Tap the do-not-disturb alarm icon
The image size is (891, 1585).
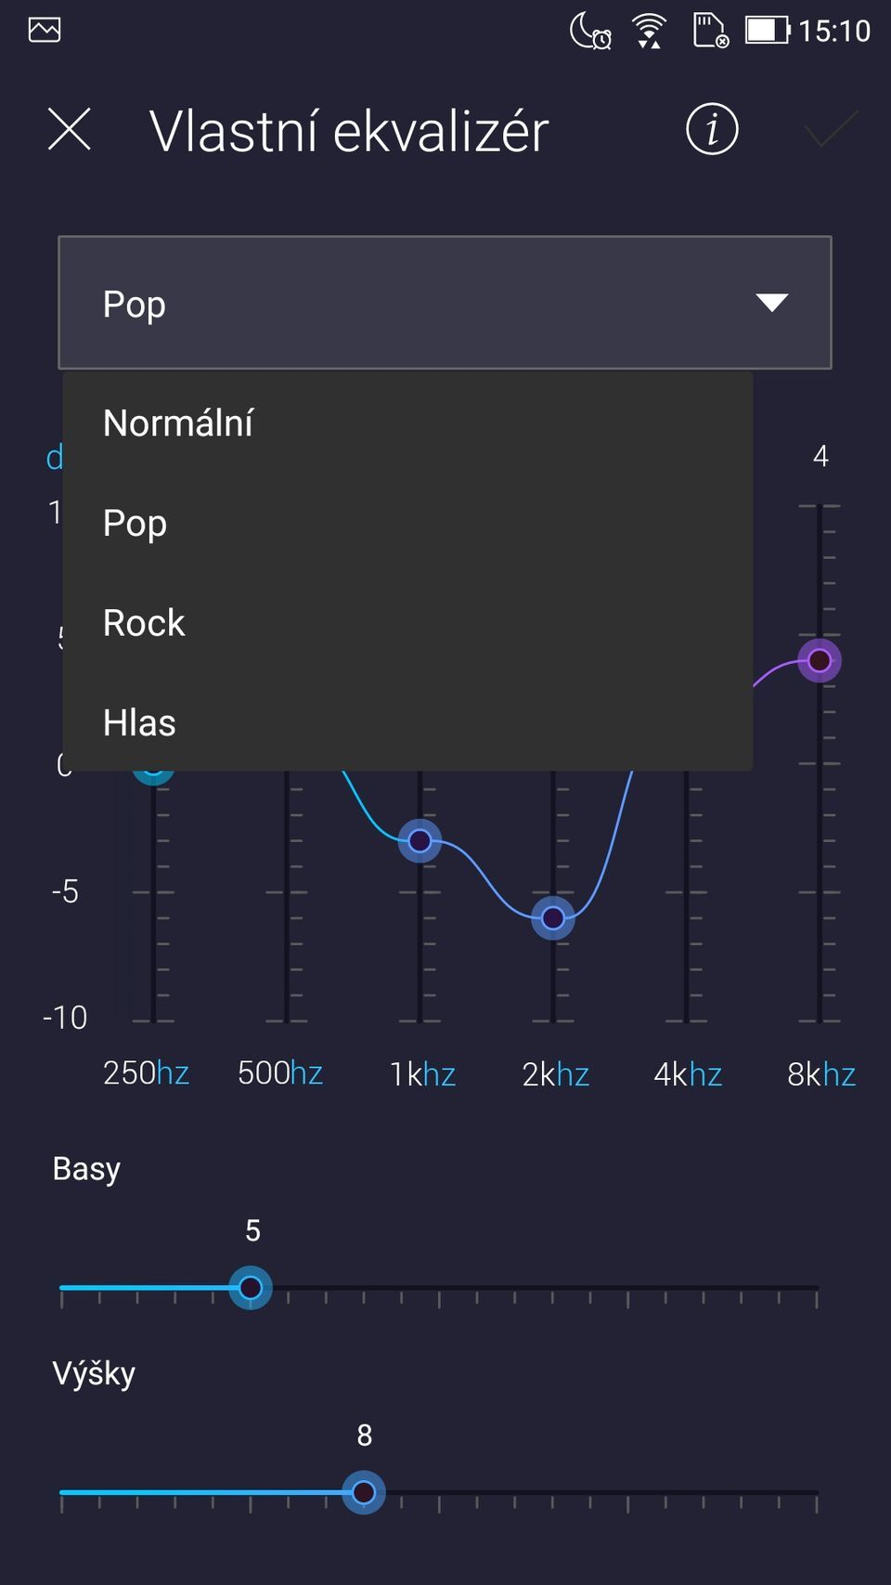pos(590,31)
